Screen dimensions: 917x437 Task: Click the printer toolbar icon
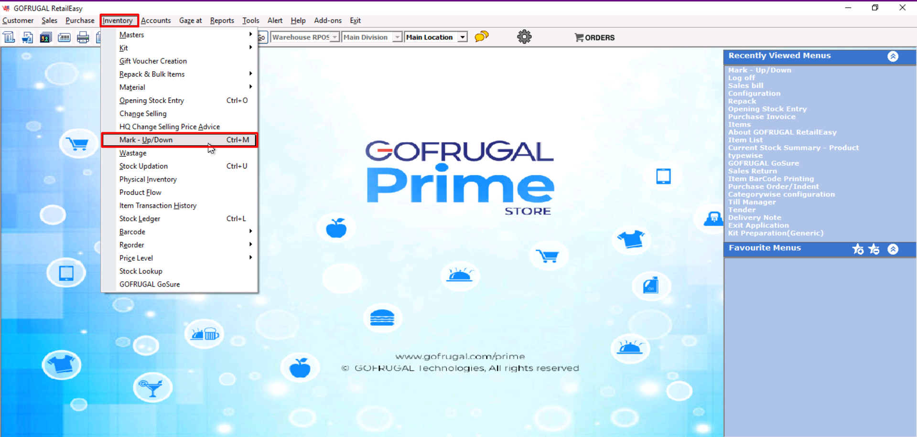tap(83, 37)
